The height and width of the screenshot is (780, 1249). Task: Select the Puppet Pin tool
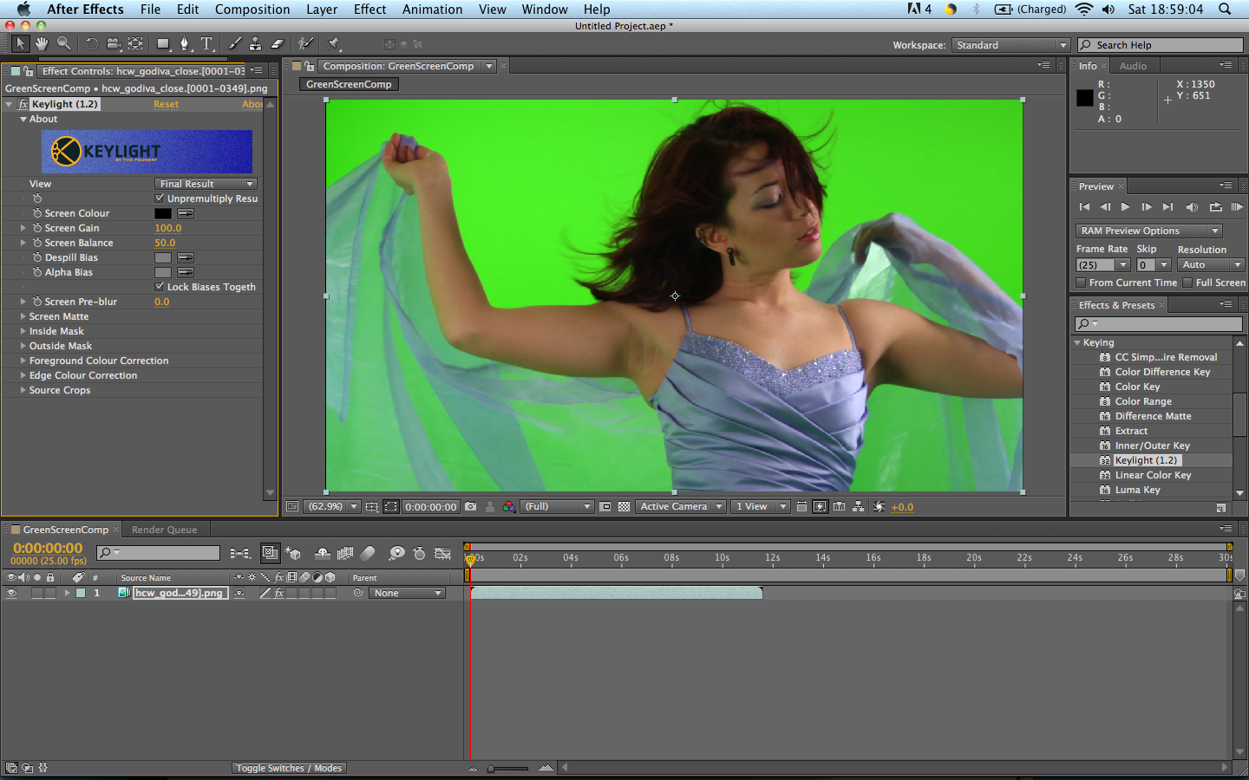click(332, 43)
